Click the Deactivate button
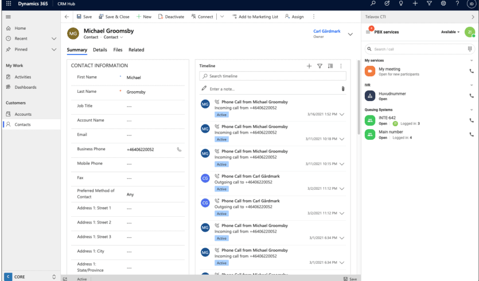Screen dimensions: 479x281 171,17
